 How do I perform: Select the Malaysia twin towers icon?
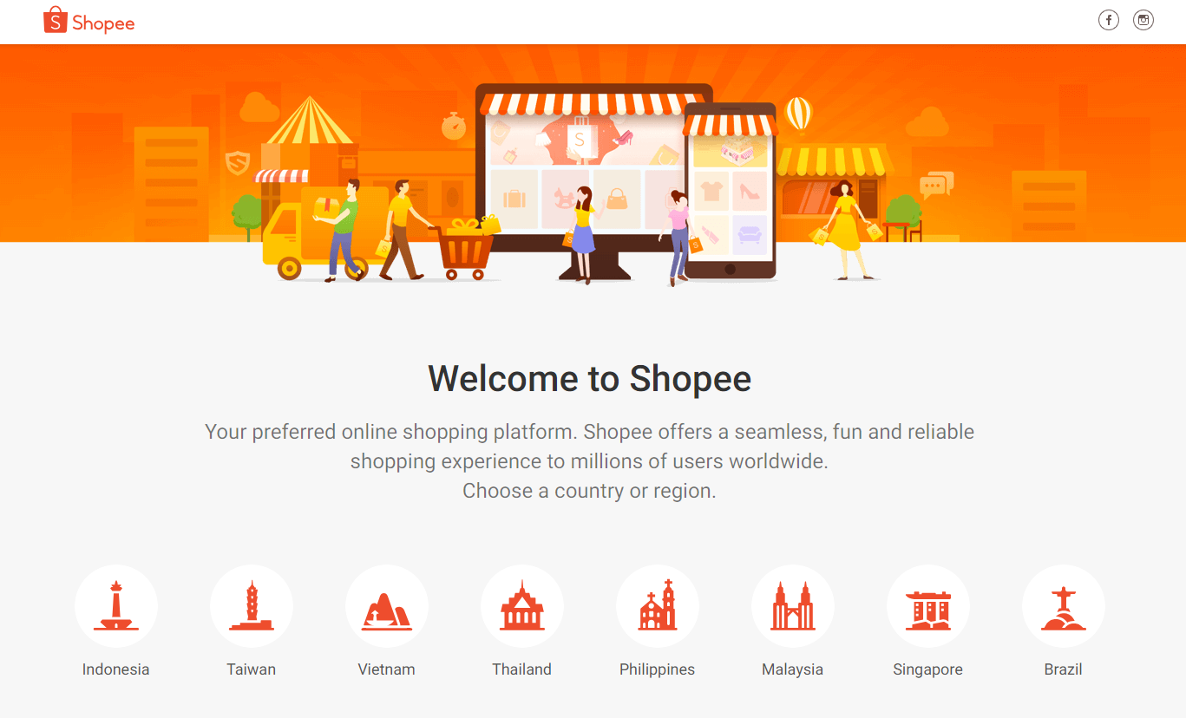793,606
